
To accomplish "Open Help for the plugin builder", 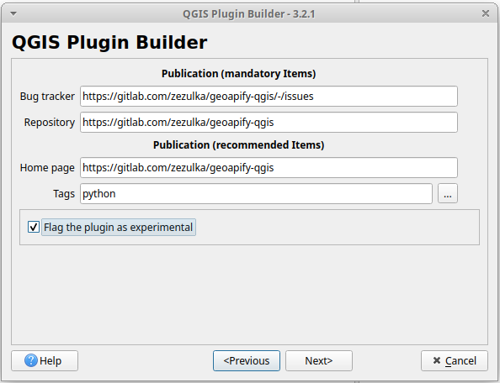I will pos(45,360).
